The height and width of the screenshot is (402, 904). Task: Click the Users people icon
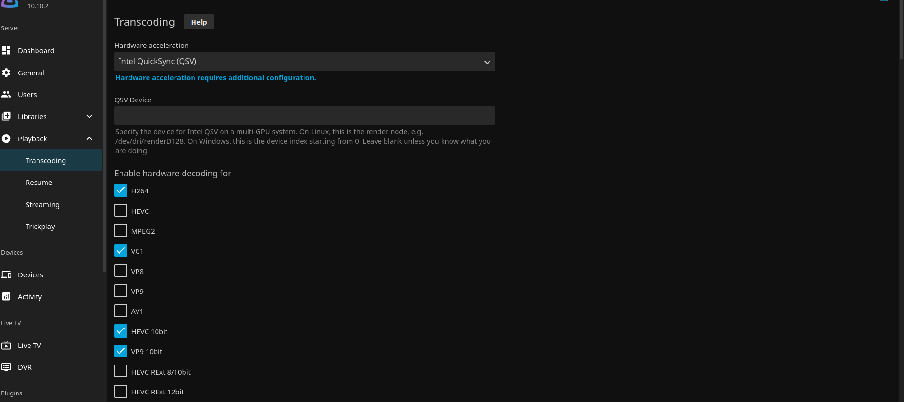(x=6, y=94)
